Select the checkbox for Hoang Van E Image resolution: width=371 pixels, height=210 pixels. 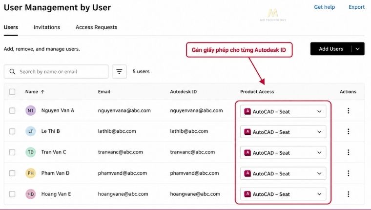(12, 194)
